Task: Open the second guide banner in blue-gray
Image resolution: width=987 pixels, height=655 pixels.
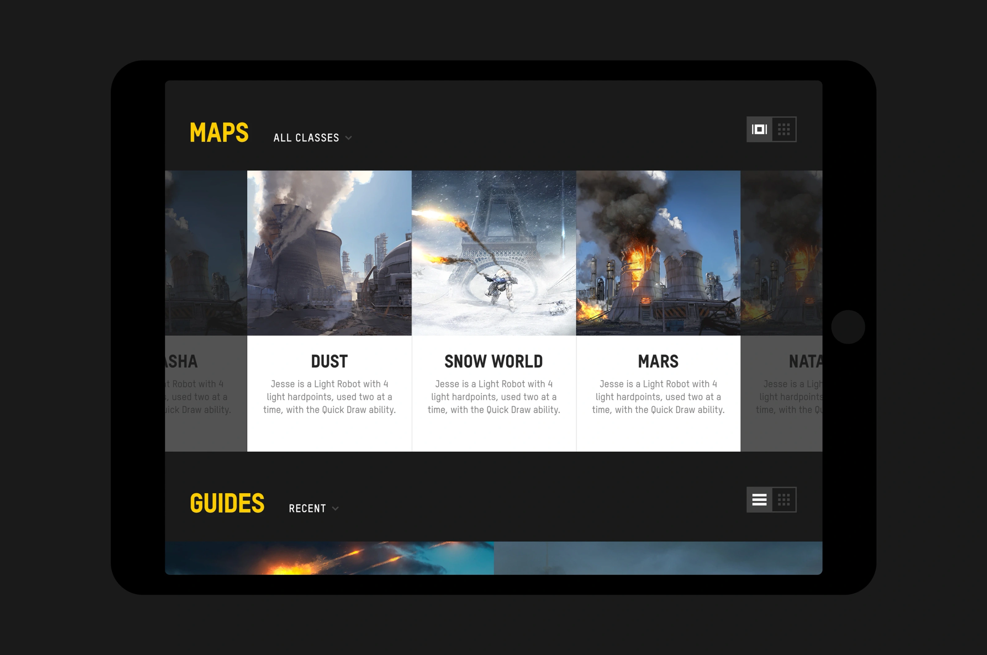Action: point(658,558)
